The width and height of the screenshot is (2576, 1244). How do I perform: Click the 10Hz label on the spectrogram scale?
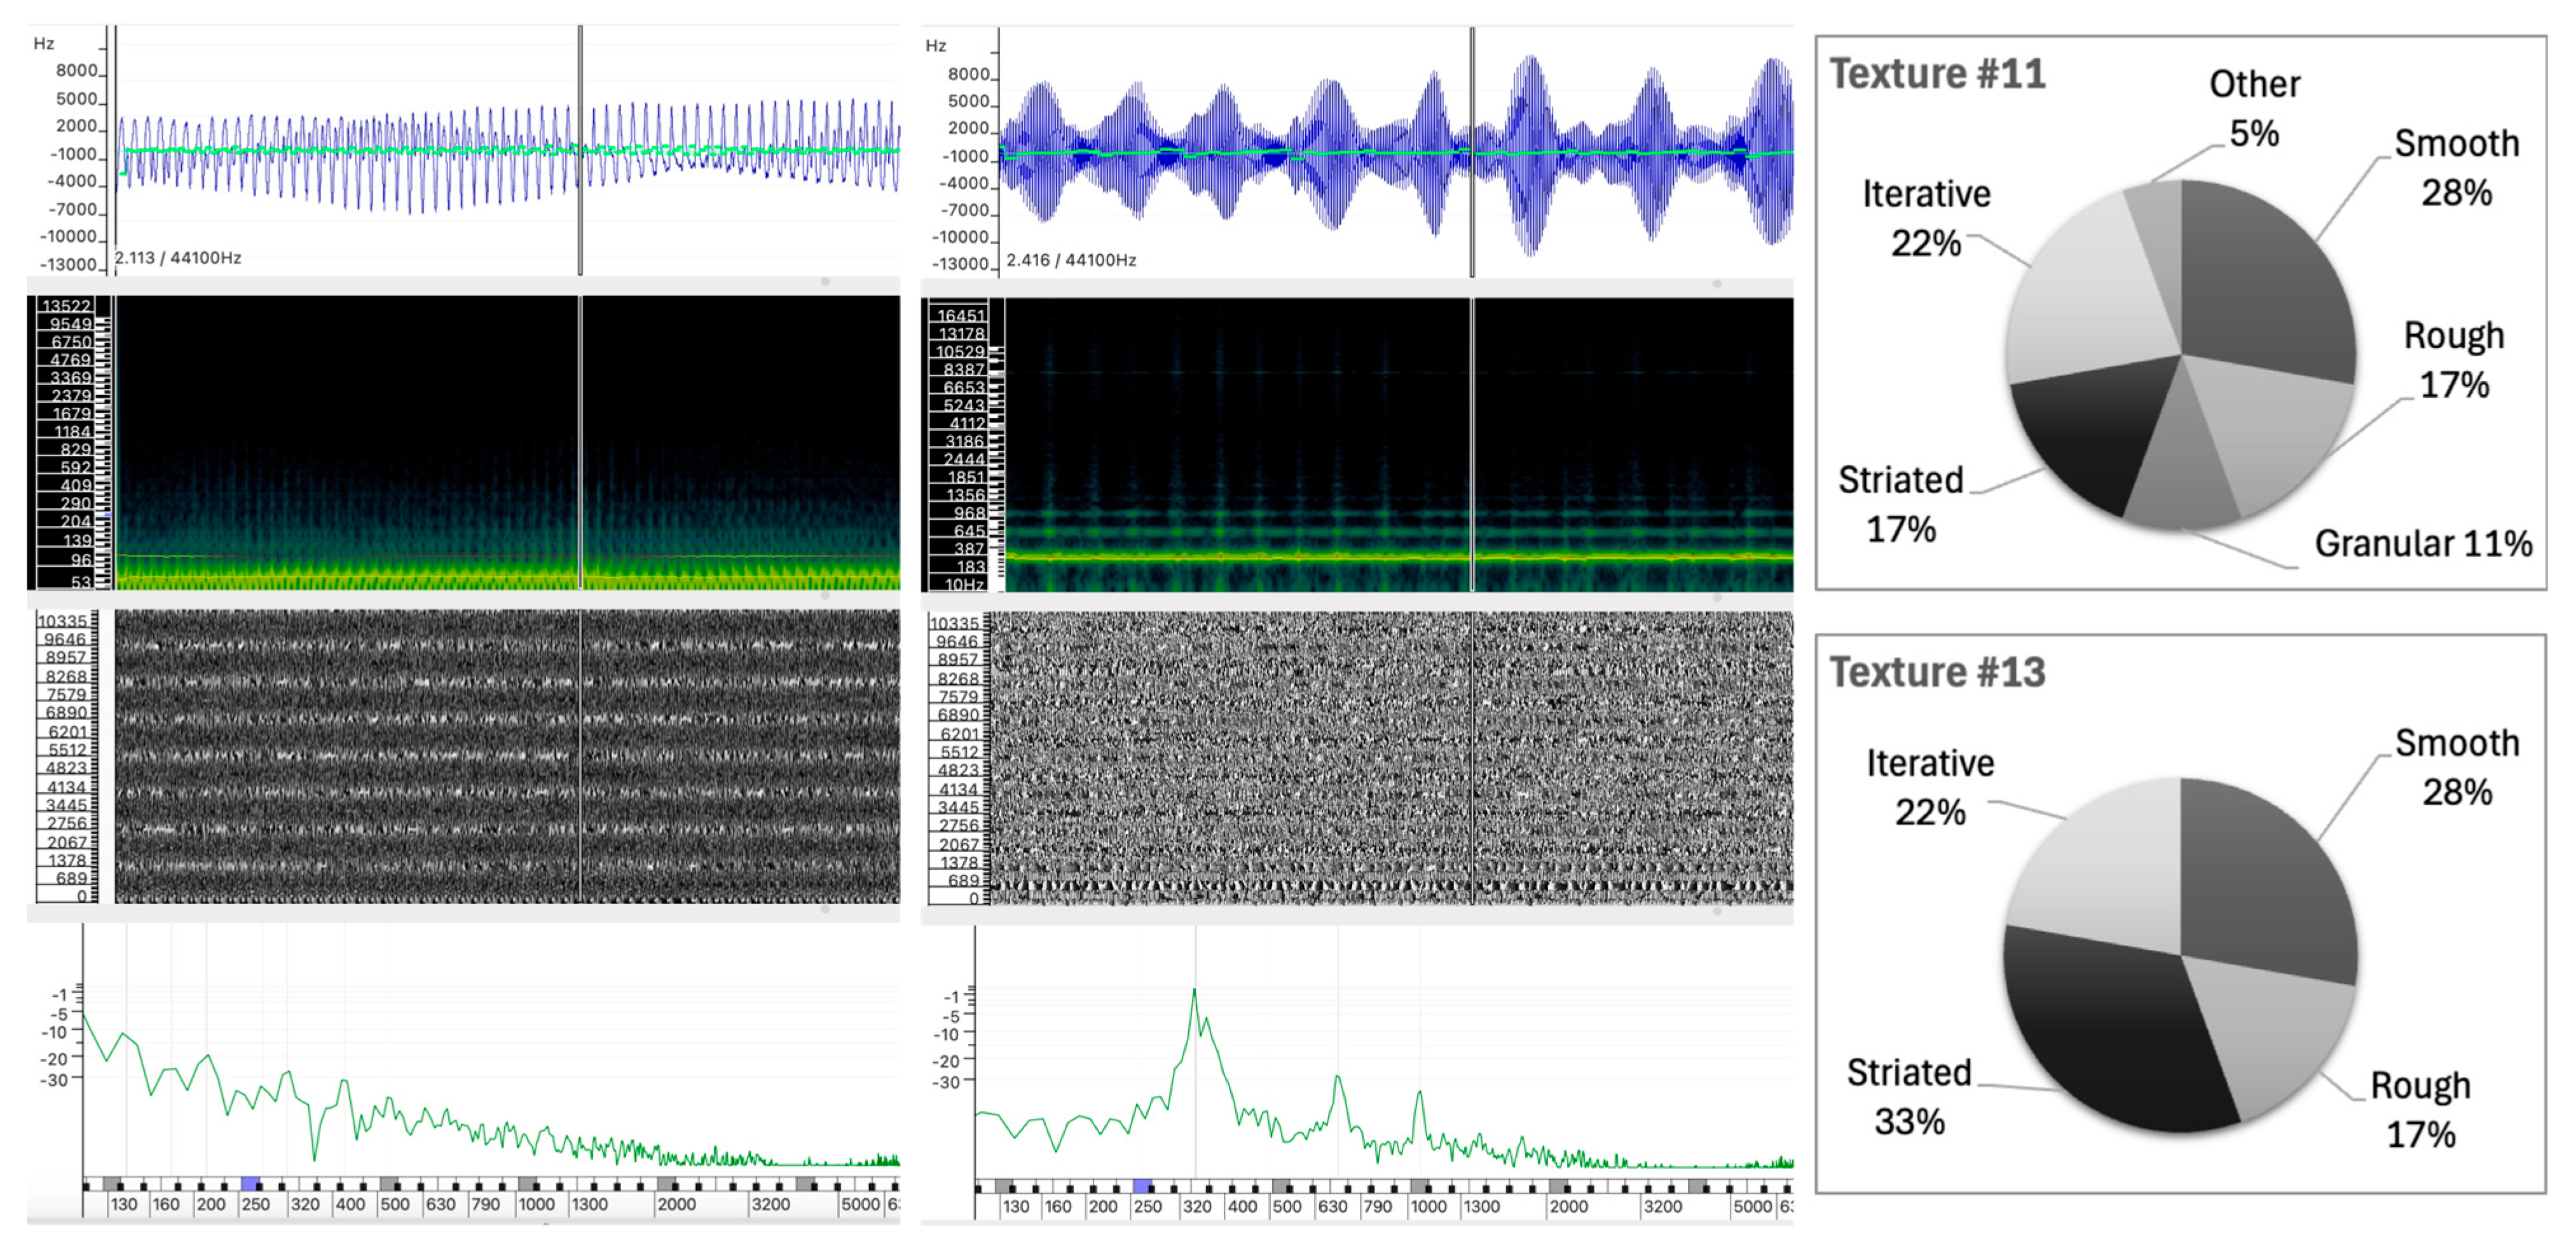point(964,585)
